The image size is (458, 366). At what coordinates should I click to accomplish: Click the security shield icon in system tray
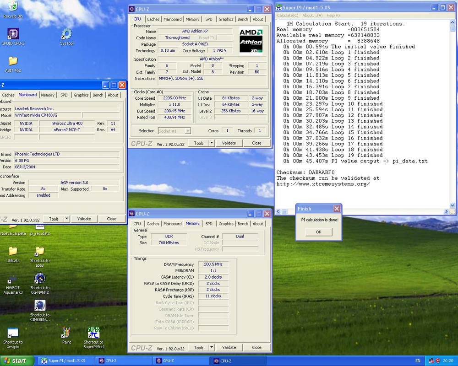coord(437,361)
